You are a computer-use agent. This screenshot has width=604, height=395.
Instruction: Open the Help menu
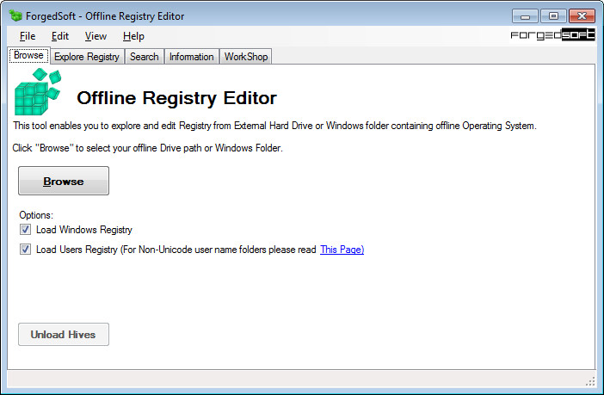coord(133,36)
